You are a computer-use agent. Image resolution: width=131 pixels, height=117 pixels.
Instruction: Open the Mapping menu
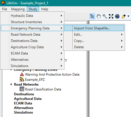click(x=18, y=9)
